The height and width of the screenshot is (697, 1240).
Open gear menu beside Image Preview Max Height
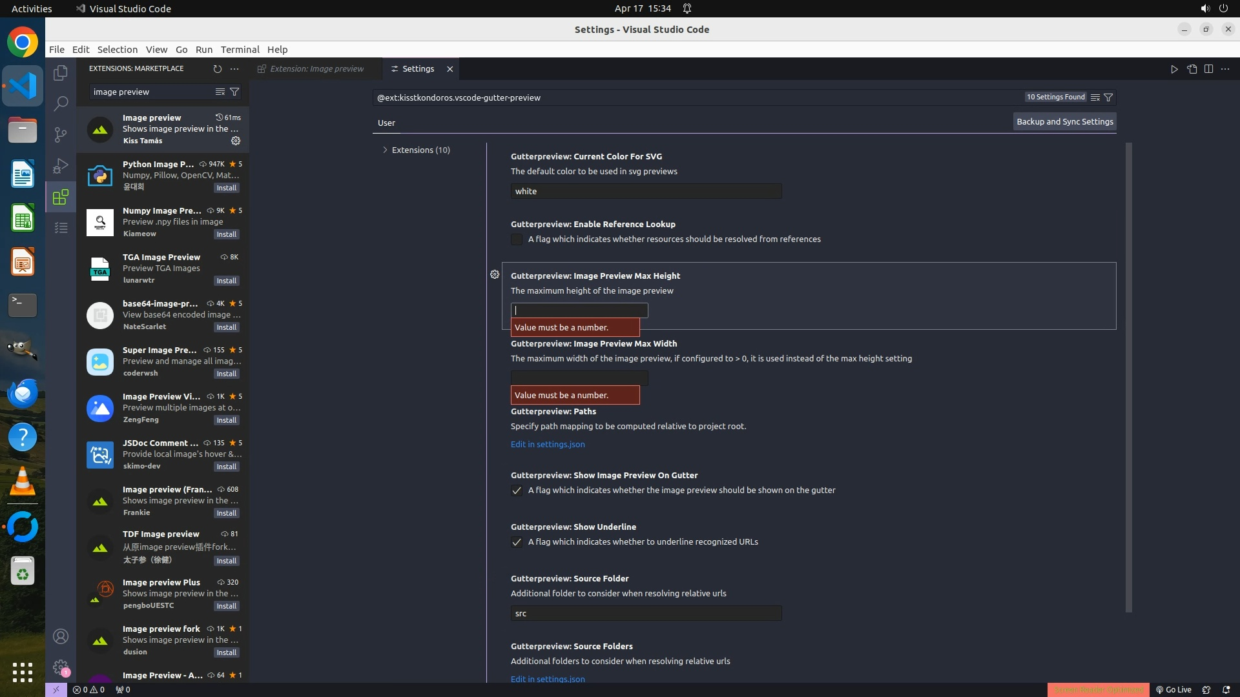[x=495, y=274]
